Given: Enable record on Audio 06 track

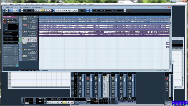Looking at the screenshot, I should [28, 58].
